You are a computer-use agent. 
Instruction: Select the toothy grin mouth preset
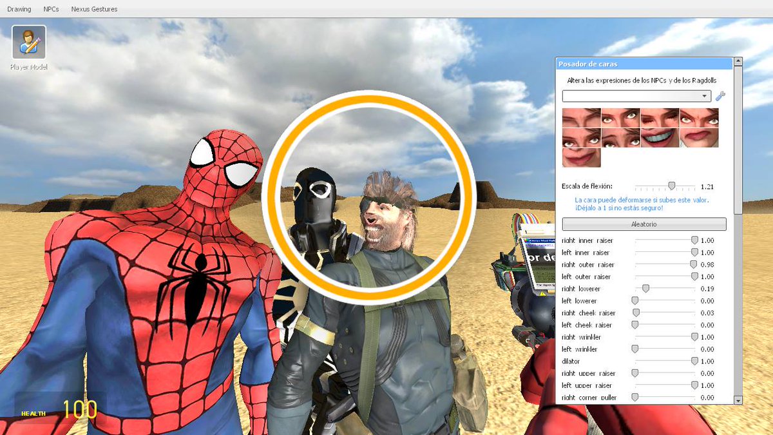click(x=660, y=138)
